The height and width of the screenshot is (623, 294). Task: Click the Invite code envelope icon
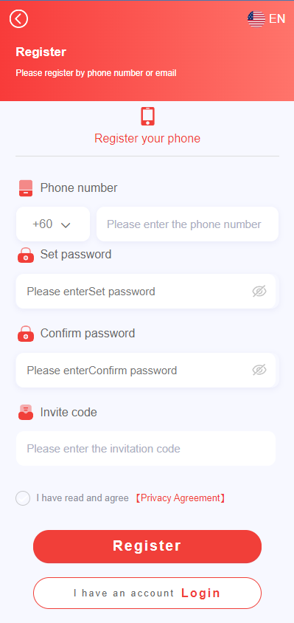[26, 413]
